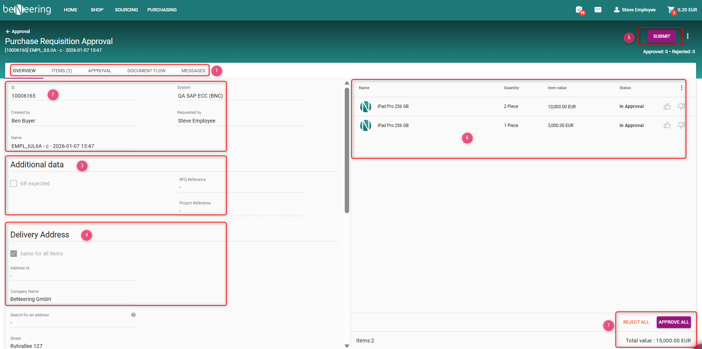Toggle the GR expected checkbox
The image size is (702, 349).
pos(14,183)
